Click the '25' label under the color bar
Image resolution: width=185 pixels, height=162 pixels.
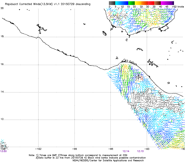click(141, 7)
